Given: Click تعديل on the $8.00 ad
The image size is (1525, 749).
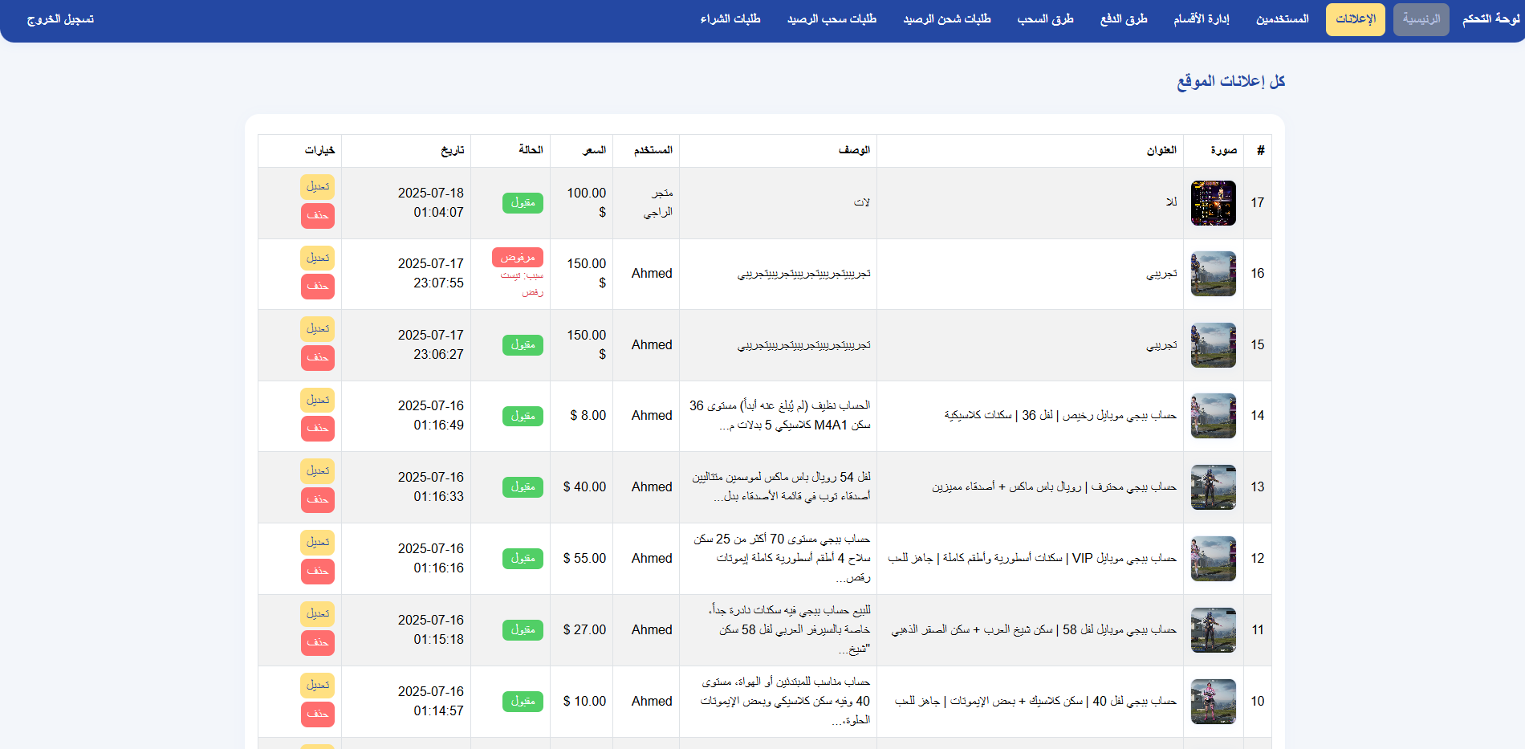Looking at the screenshot, I should pos(317,399).
